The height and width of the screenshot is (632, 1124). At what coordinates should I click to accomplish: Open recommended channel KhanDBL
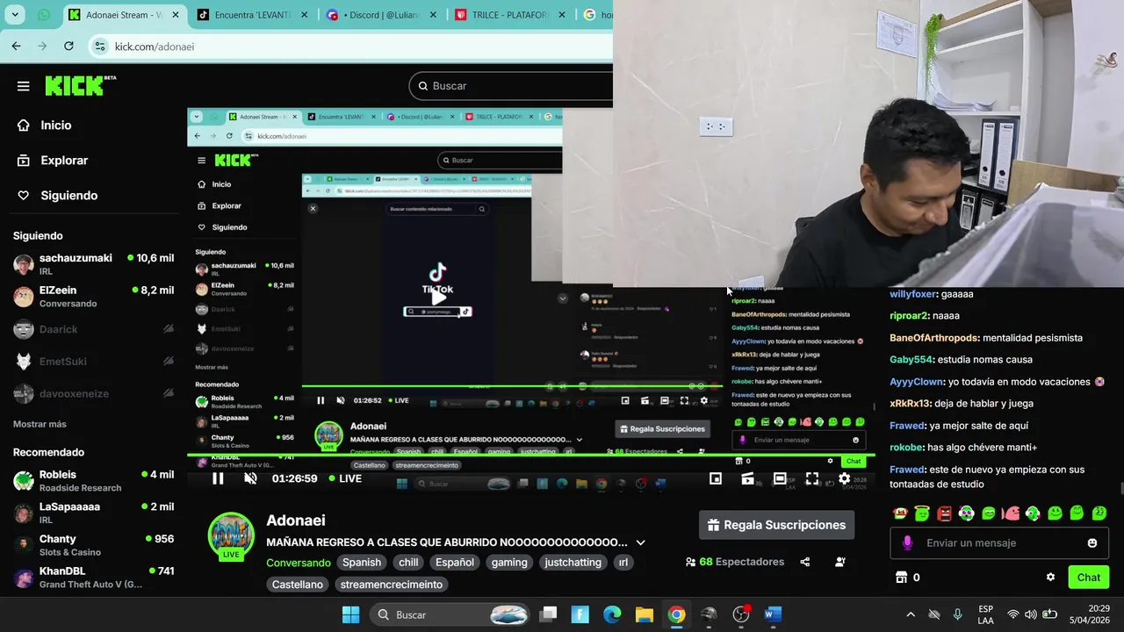pos(93,578)
